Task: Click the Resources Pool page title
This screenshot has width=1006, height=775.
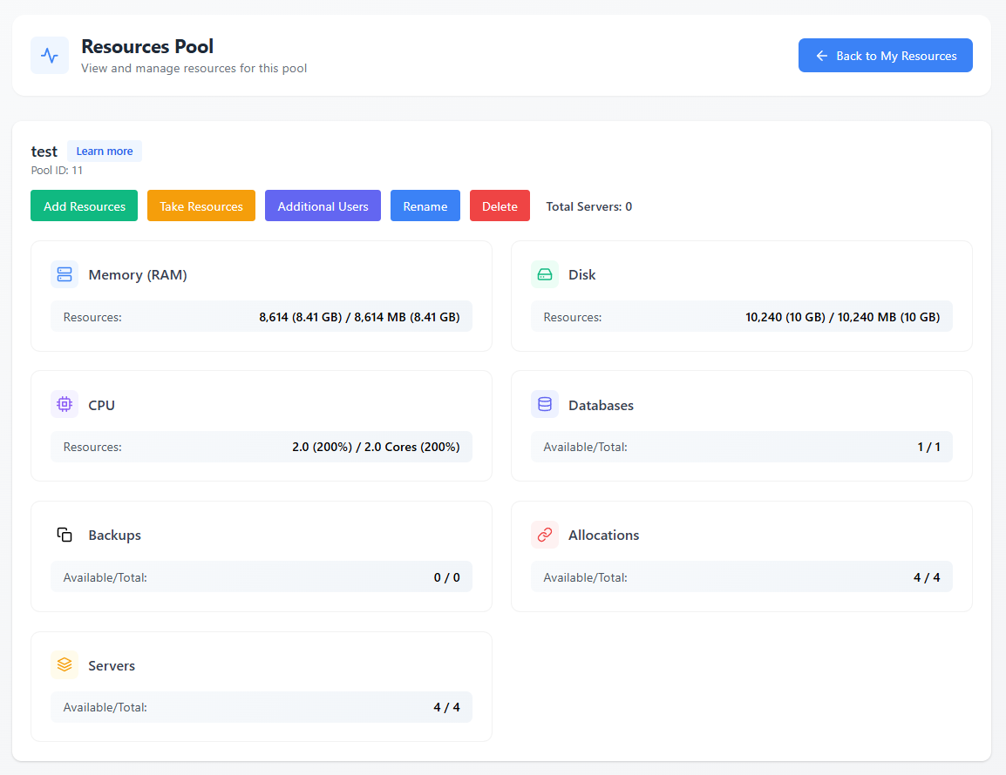Action: coord(147,47)
